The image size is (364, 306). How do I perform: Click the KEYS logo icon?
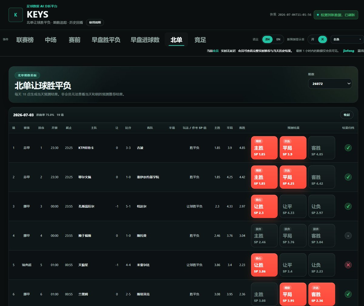click(x=15, y=15)
